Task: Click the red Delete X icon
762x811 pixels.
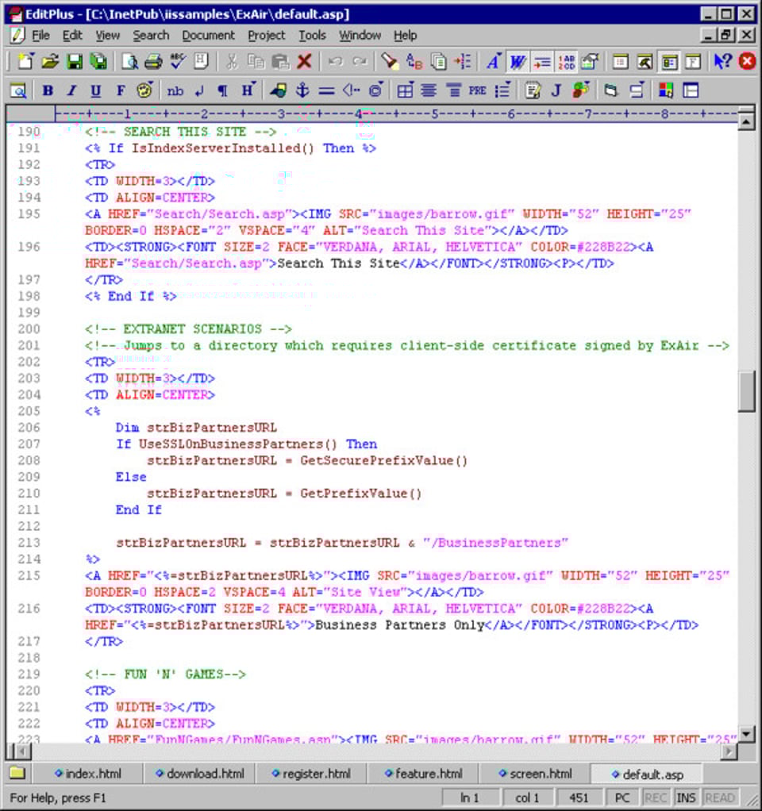Action: [304, 62]
